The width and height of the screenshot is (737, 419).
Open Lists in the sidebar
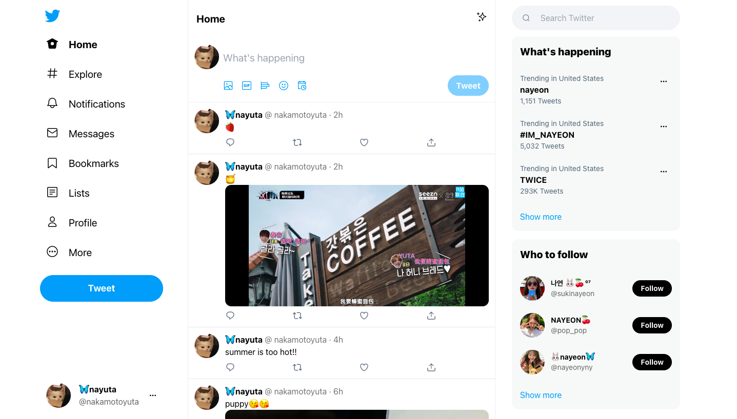(68, 193)
